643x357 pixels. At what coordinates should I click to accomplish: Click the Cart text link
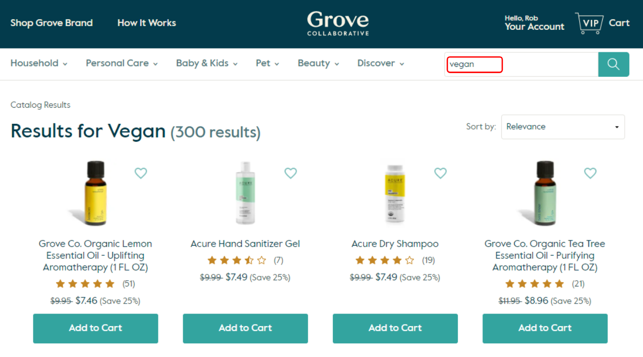(619, 23)
